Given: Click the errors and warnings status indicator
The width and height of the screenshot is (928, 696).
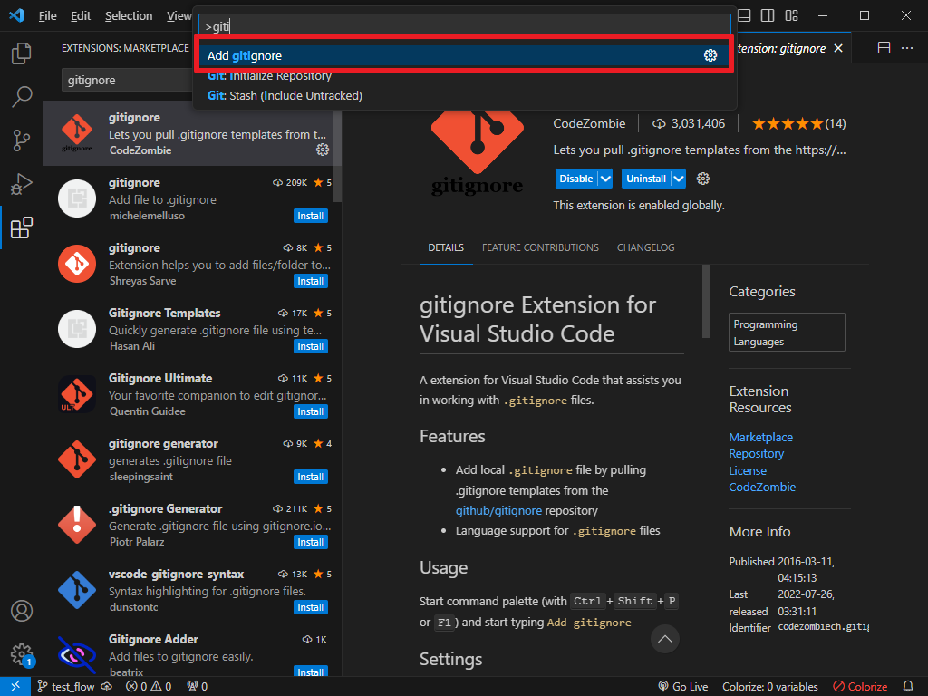Looking at the screenshot, I should click(x=150, y=687).
